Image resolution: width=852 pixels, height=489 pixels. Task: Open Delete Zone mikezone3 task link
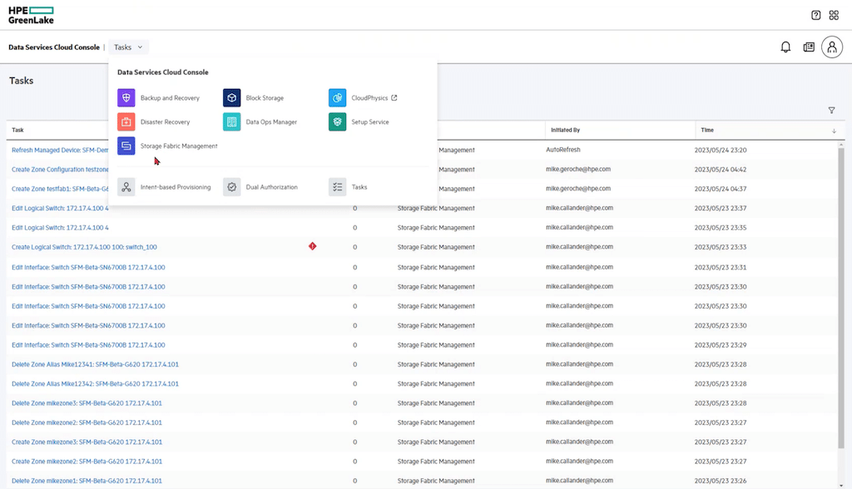tap(87, 403)
